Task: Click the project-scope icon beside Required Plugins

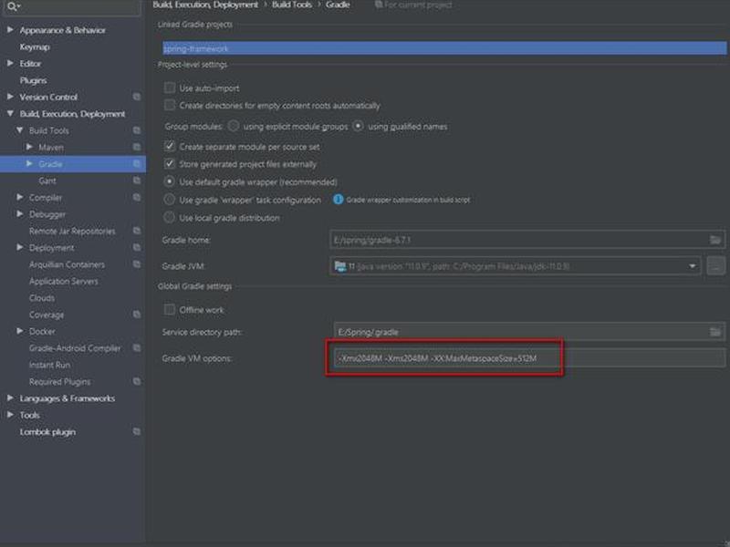Action: pyautogui.click(x=136, y=381)
